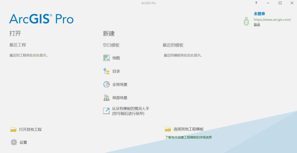This screenshot has height=153, width=297.
Task: Click the 空白模板 heading
Action: pos(111,45)
